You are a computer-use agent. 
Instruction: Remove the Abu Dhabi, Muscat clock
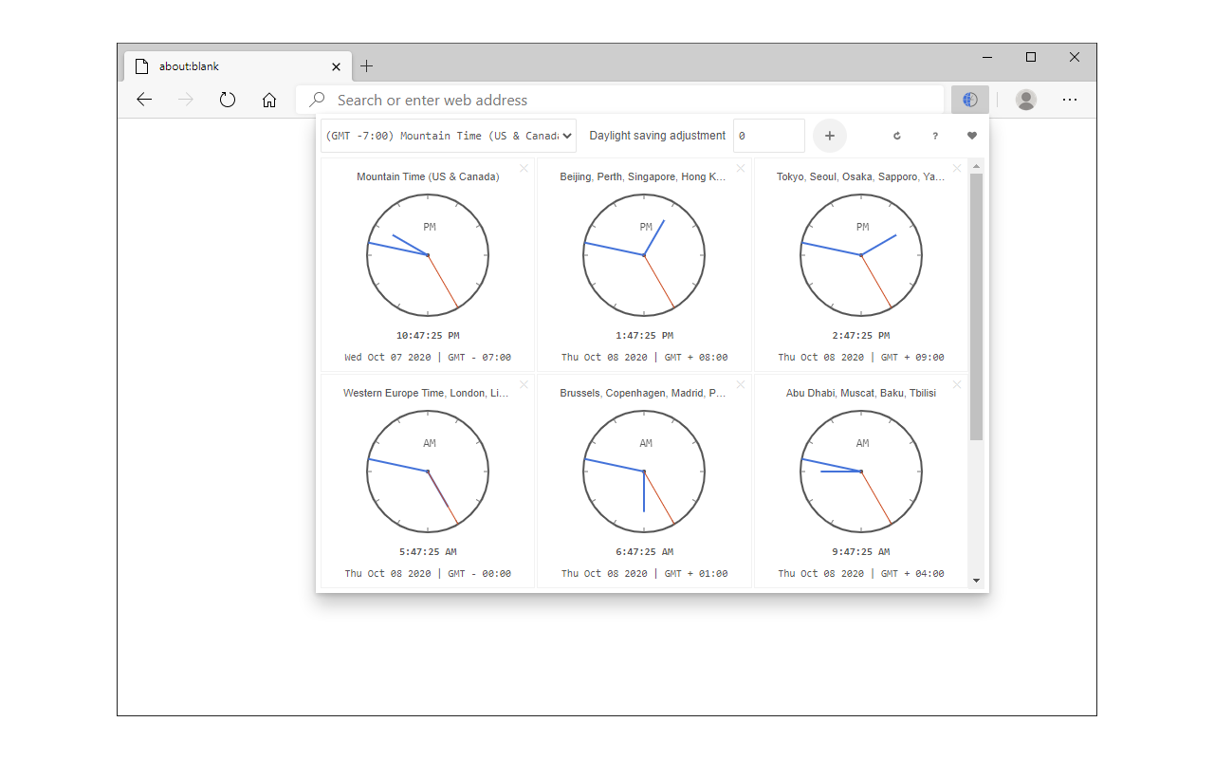(957, 385)
